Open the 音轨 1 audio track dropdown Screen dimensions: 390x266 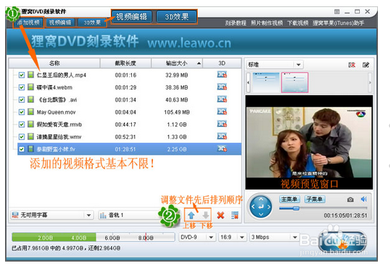click(x=128, y=215)
